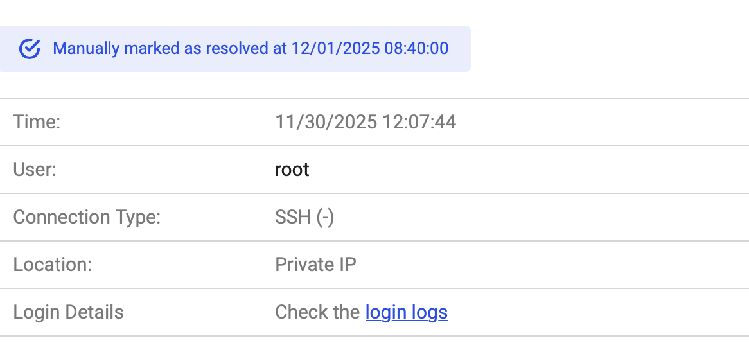The width and height of the screenshot is (749, 343).
Task: Select the 11/30/2025 date value
Action: (x=326, y=121)
